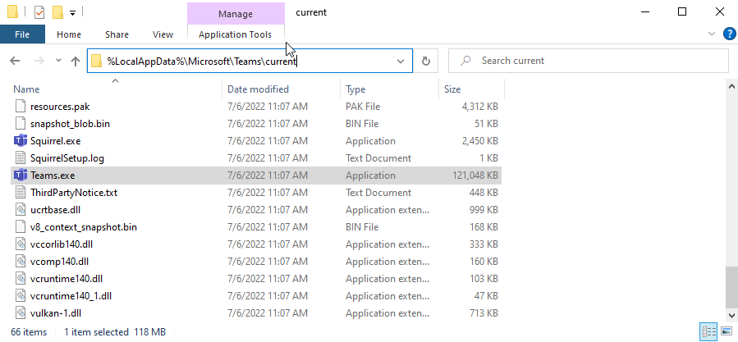Click the scrollbar down arrow
The image size is (738, 342).
click(731, 315)
